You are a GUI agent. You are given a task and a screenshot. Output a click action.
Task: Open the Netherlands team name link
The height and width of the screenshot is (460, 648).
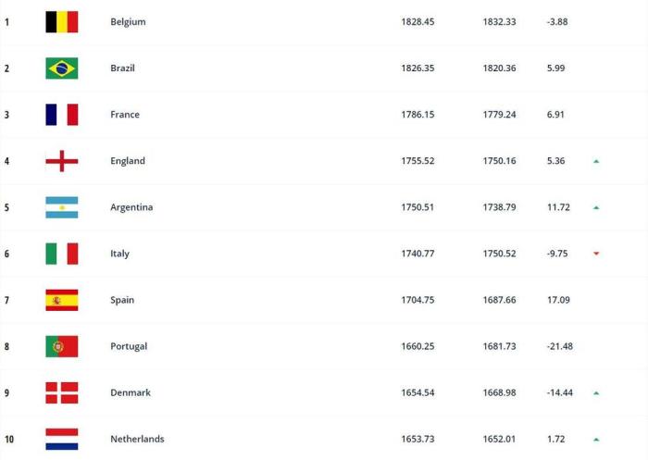pos(136,439)
